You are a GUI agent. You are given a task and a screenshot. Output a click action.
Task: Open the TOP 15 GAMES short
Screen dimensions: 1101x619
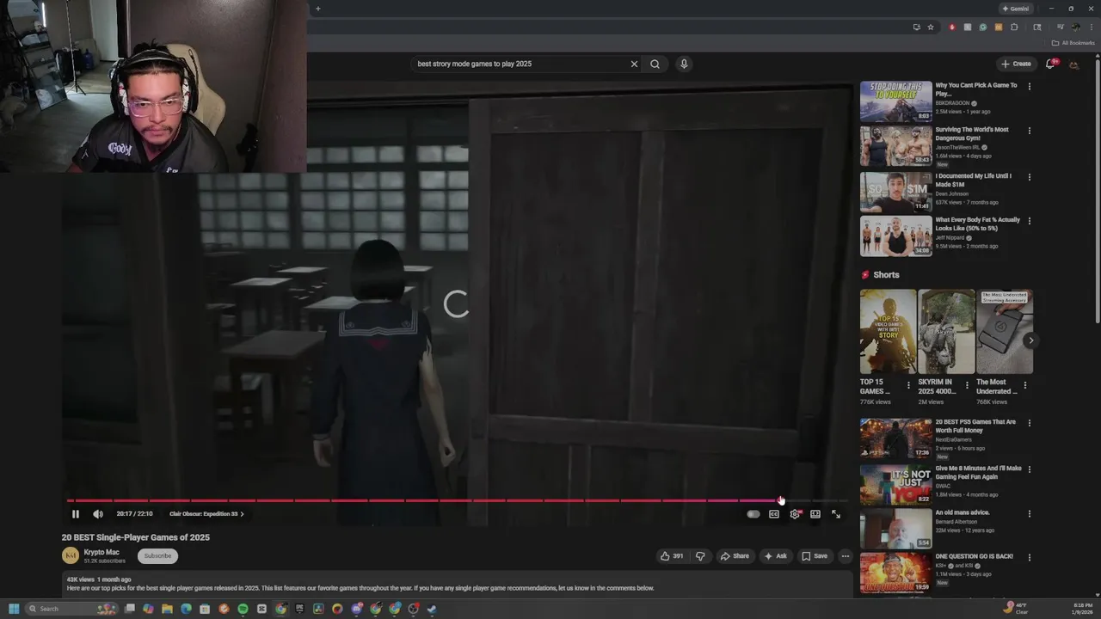[x=888, y=331]
